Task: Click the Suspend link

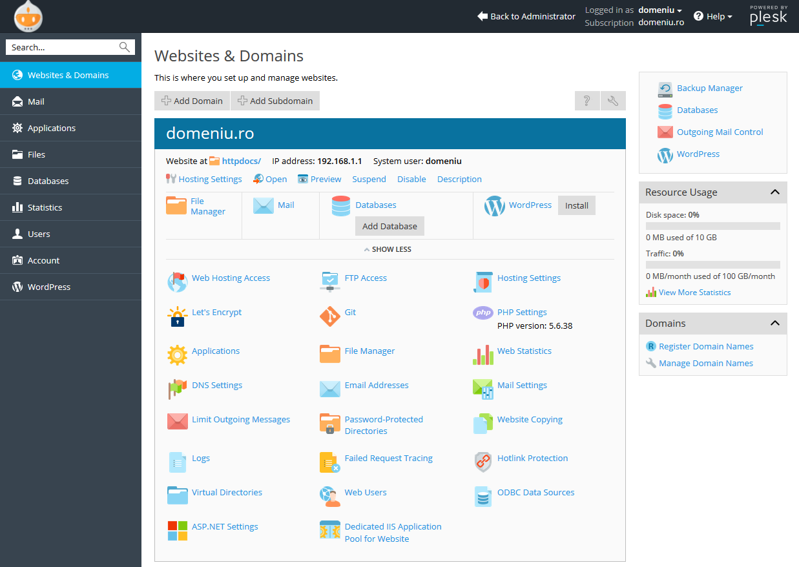Action: click(x=369, y=179)
